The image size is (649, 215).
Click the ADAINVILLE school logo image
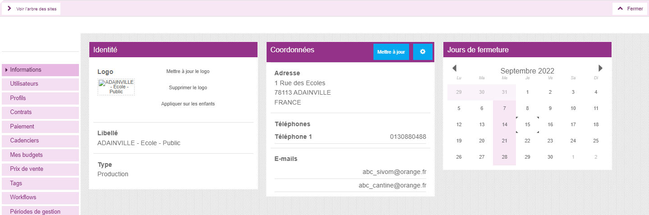click(x=116, y=87)
